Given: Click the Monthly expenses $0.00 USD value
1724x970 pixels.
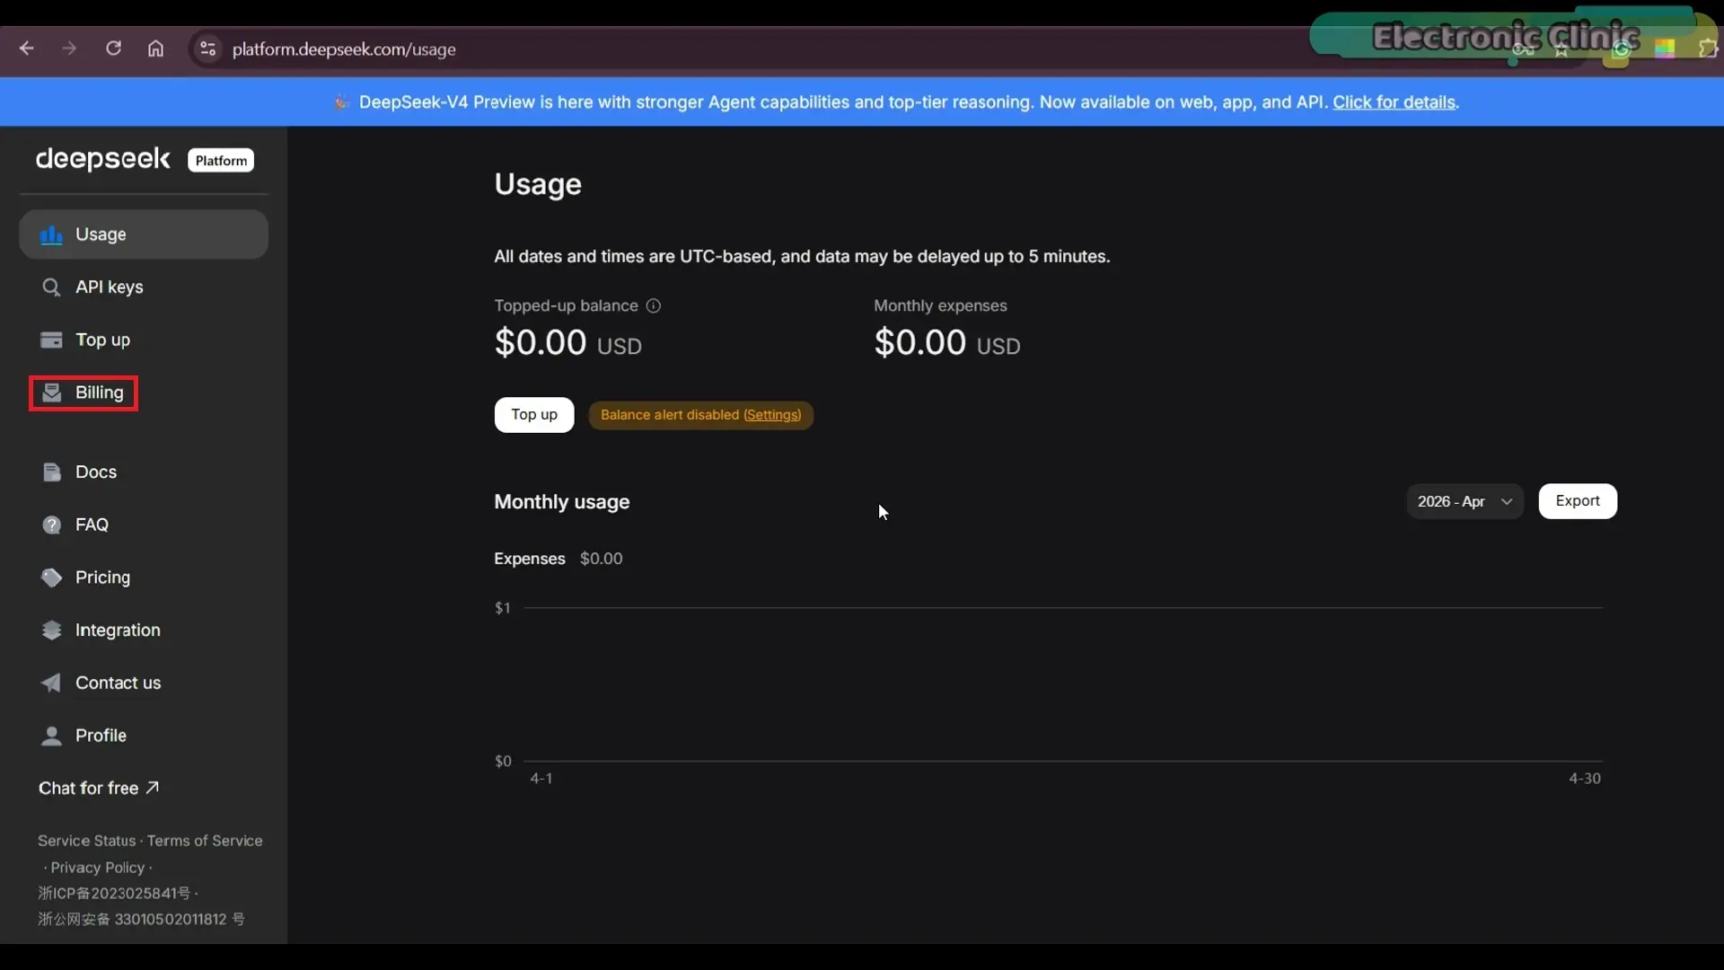Looking at the screenshot, I should (947, 343).
